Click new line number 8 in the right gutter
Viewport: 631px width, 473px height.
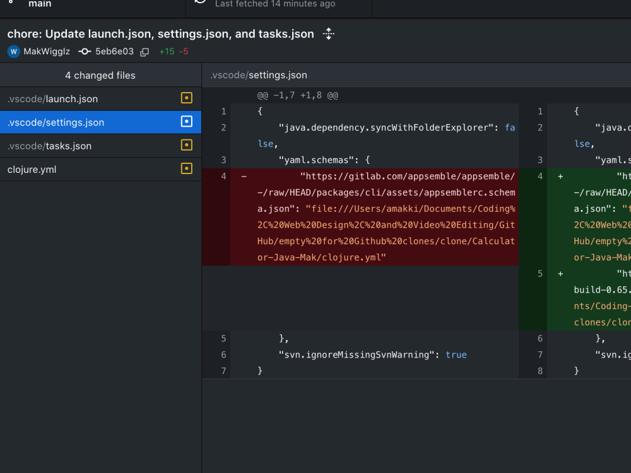click(540, 371)
